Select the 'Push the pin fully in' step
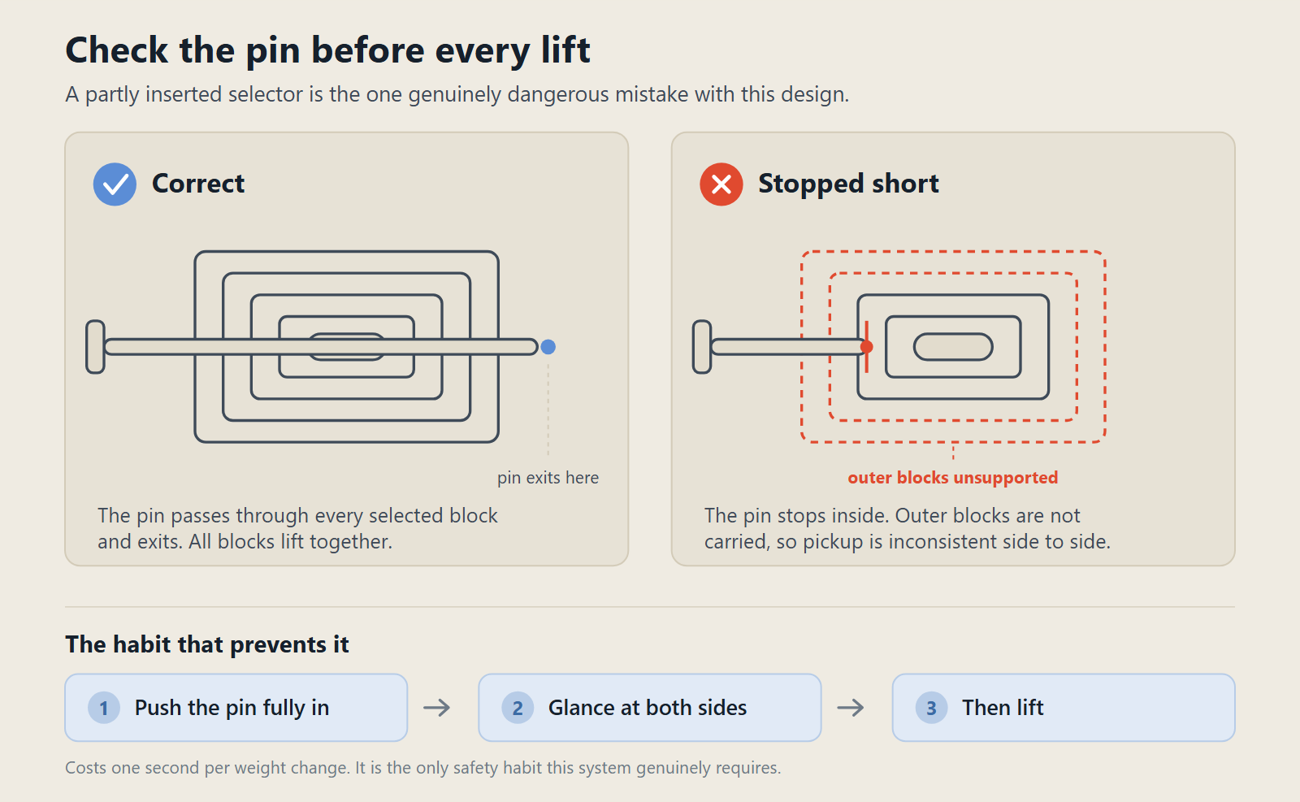1300x802 pixels. (x=236, y=708)
